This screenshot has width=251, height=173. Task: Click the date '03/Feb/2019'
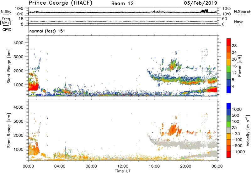pyautogui.click(x=200, y=3)
